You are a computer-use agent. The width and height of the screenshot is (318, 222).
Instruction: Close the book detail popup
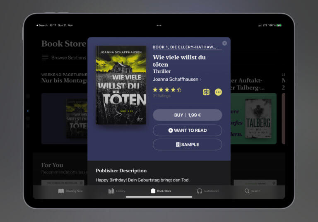point(224,43)
